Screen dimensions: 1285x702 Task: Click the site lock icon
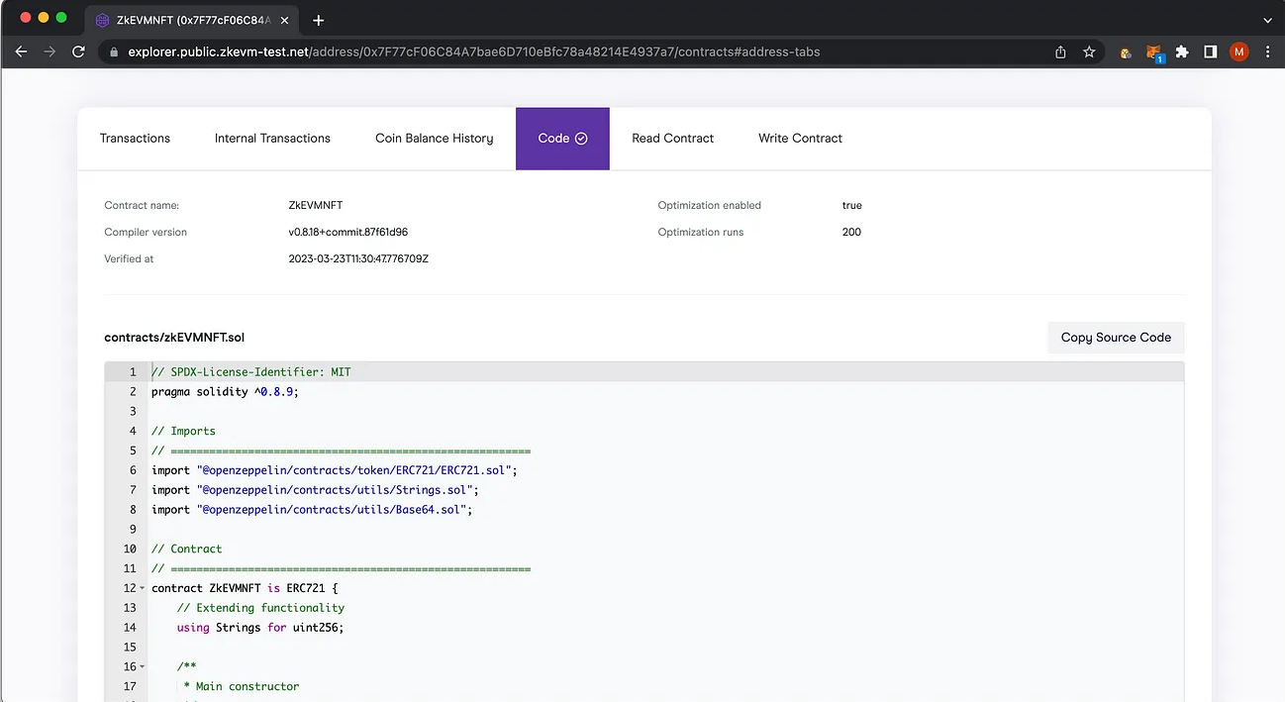tap(115, 52)
